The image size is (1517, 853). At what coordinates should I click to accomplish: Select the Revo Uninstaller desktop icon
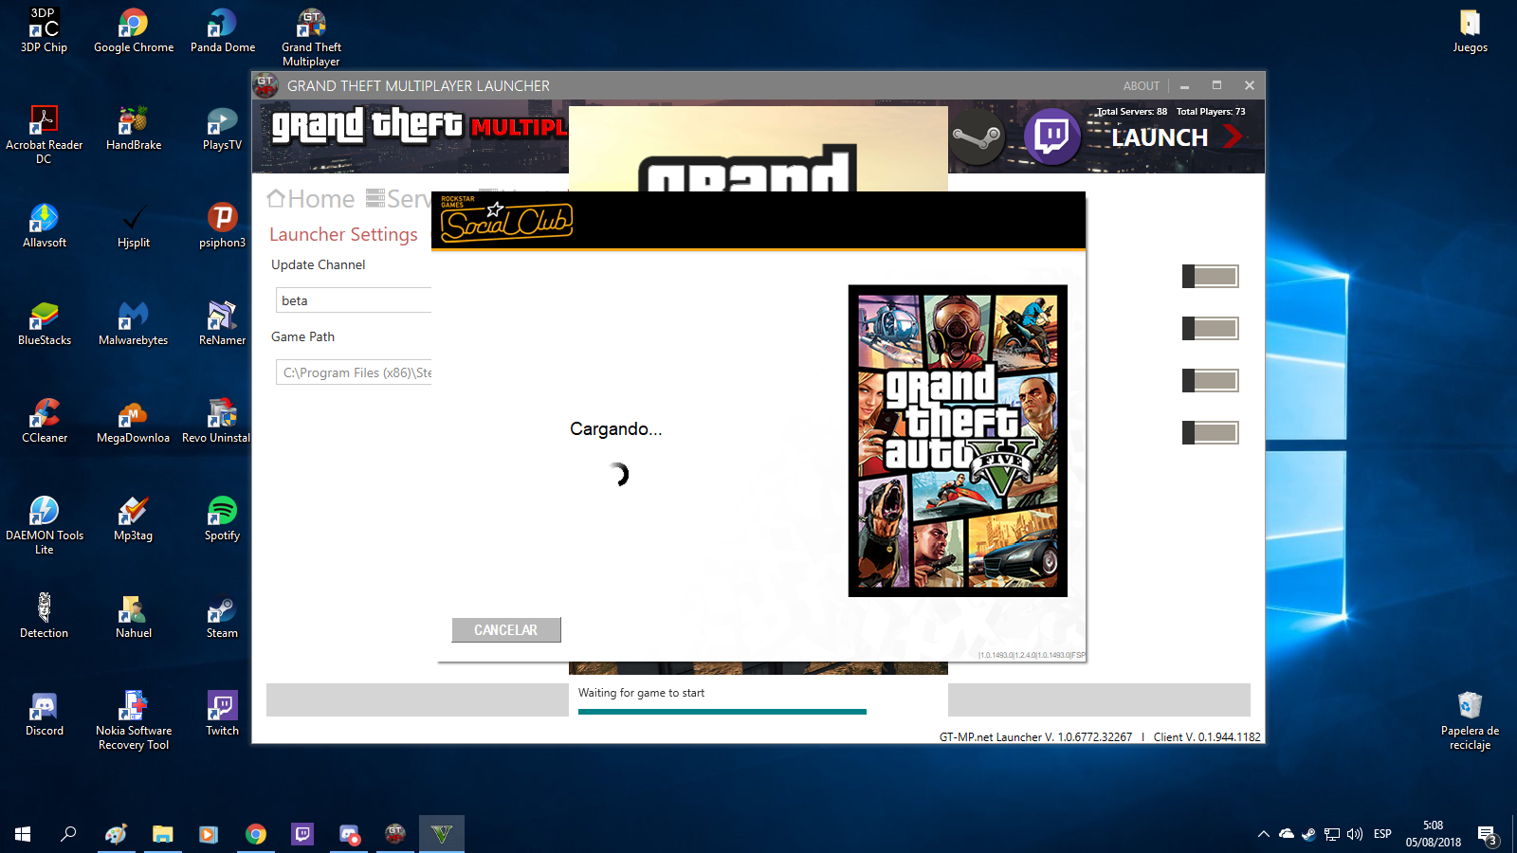click(x=217, y=421)
